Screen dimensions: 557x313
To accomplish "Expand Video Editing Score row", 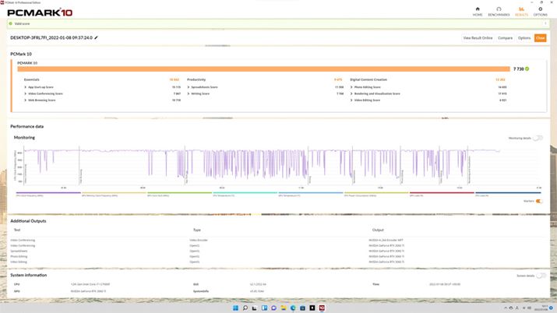I will pos(351,100).
